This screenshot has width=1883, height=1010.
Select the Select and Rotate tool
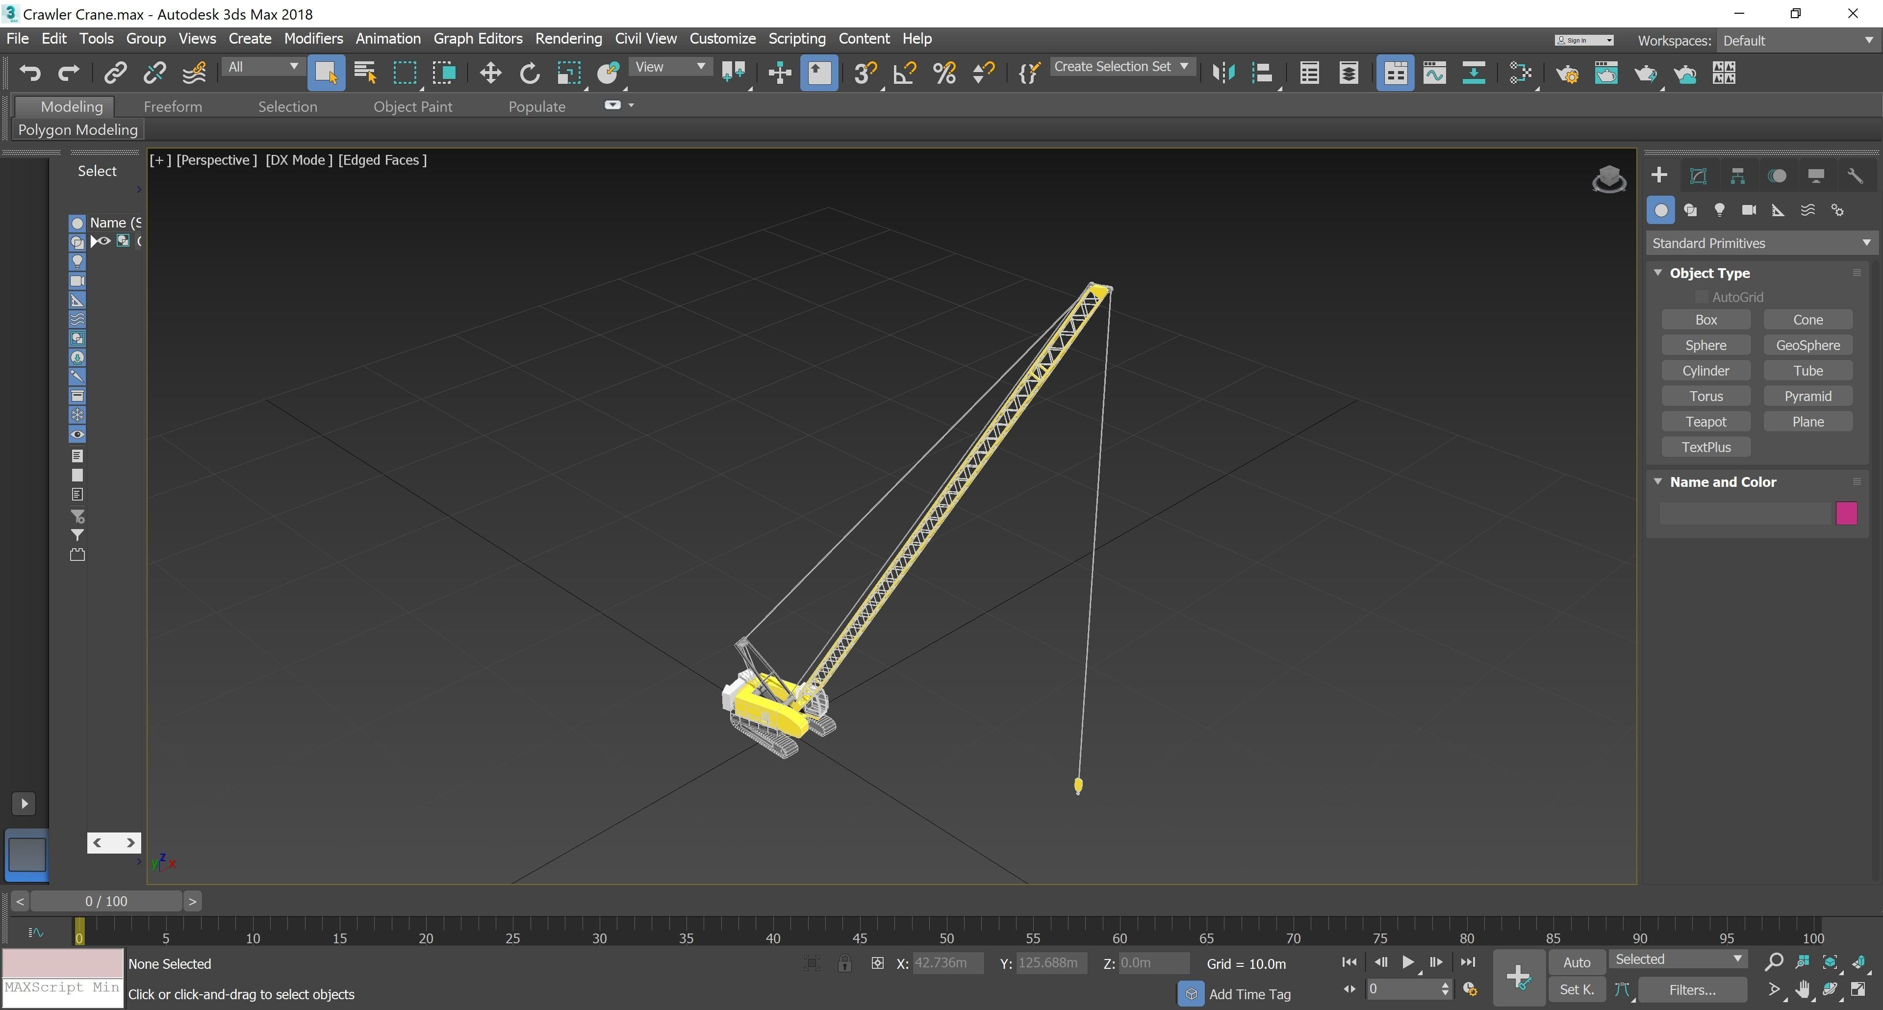529,73
